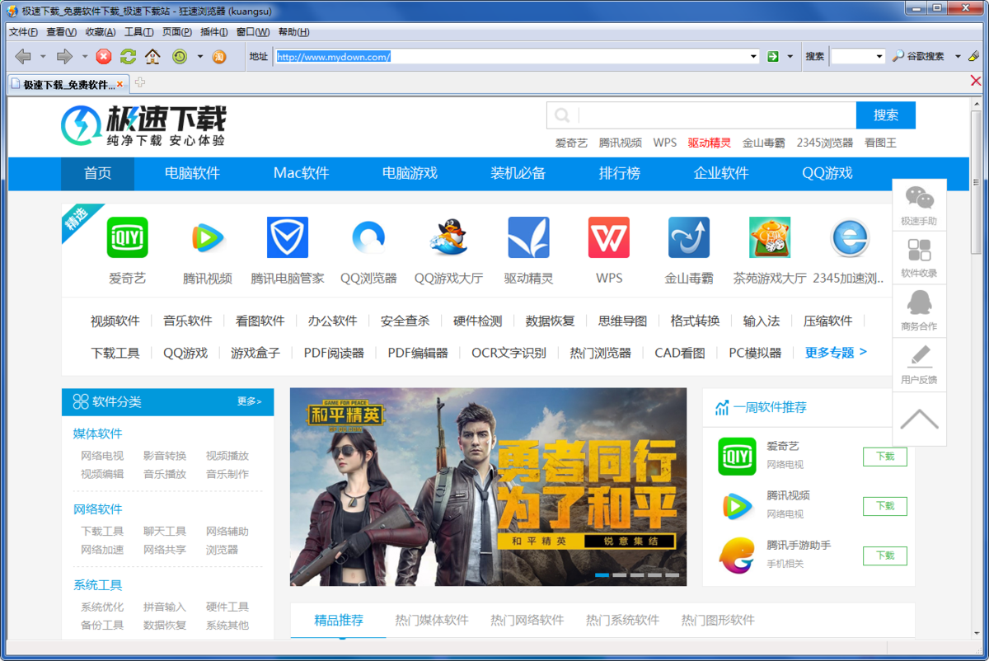The image size is (989, 661).
Task: Click the 谷歌搜索 toolbar button
Action: tap(918, 57)
